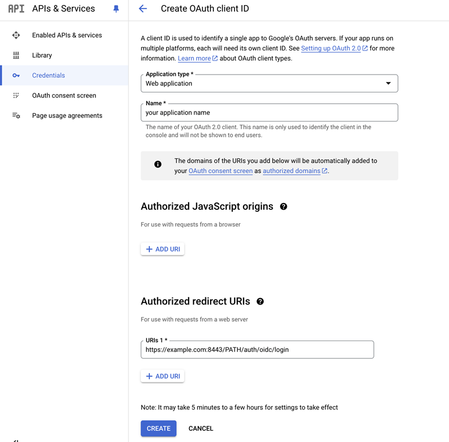
Task: Open Library in the sidebar
Action: (42, 56)
